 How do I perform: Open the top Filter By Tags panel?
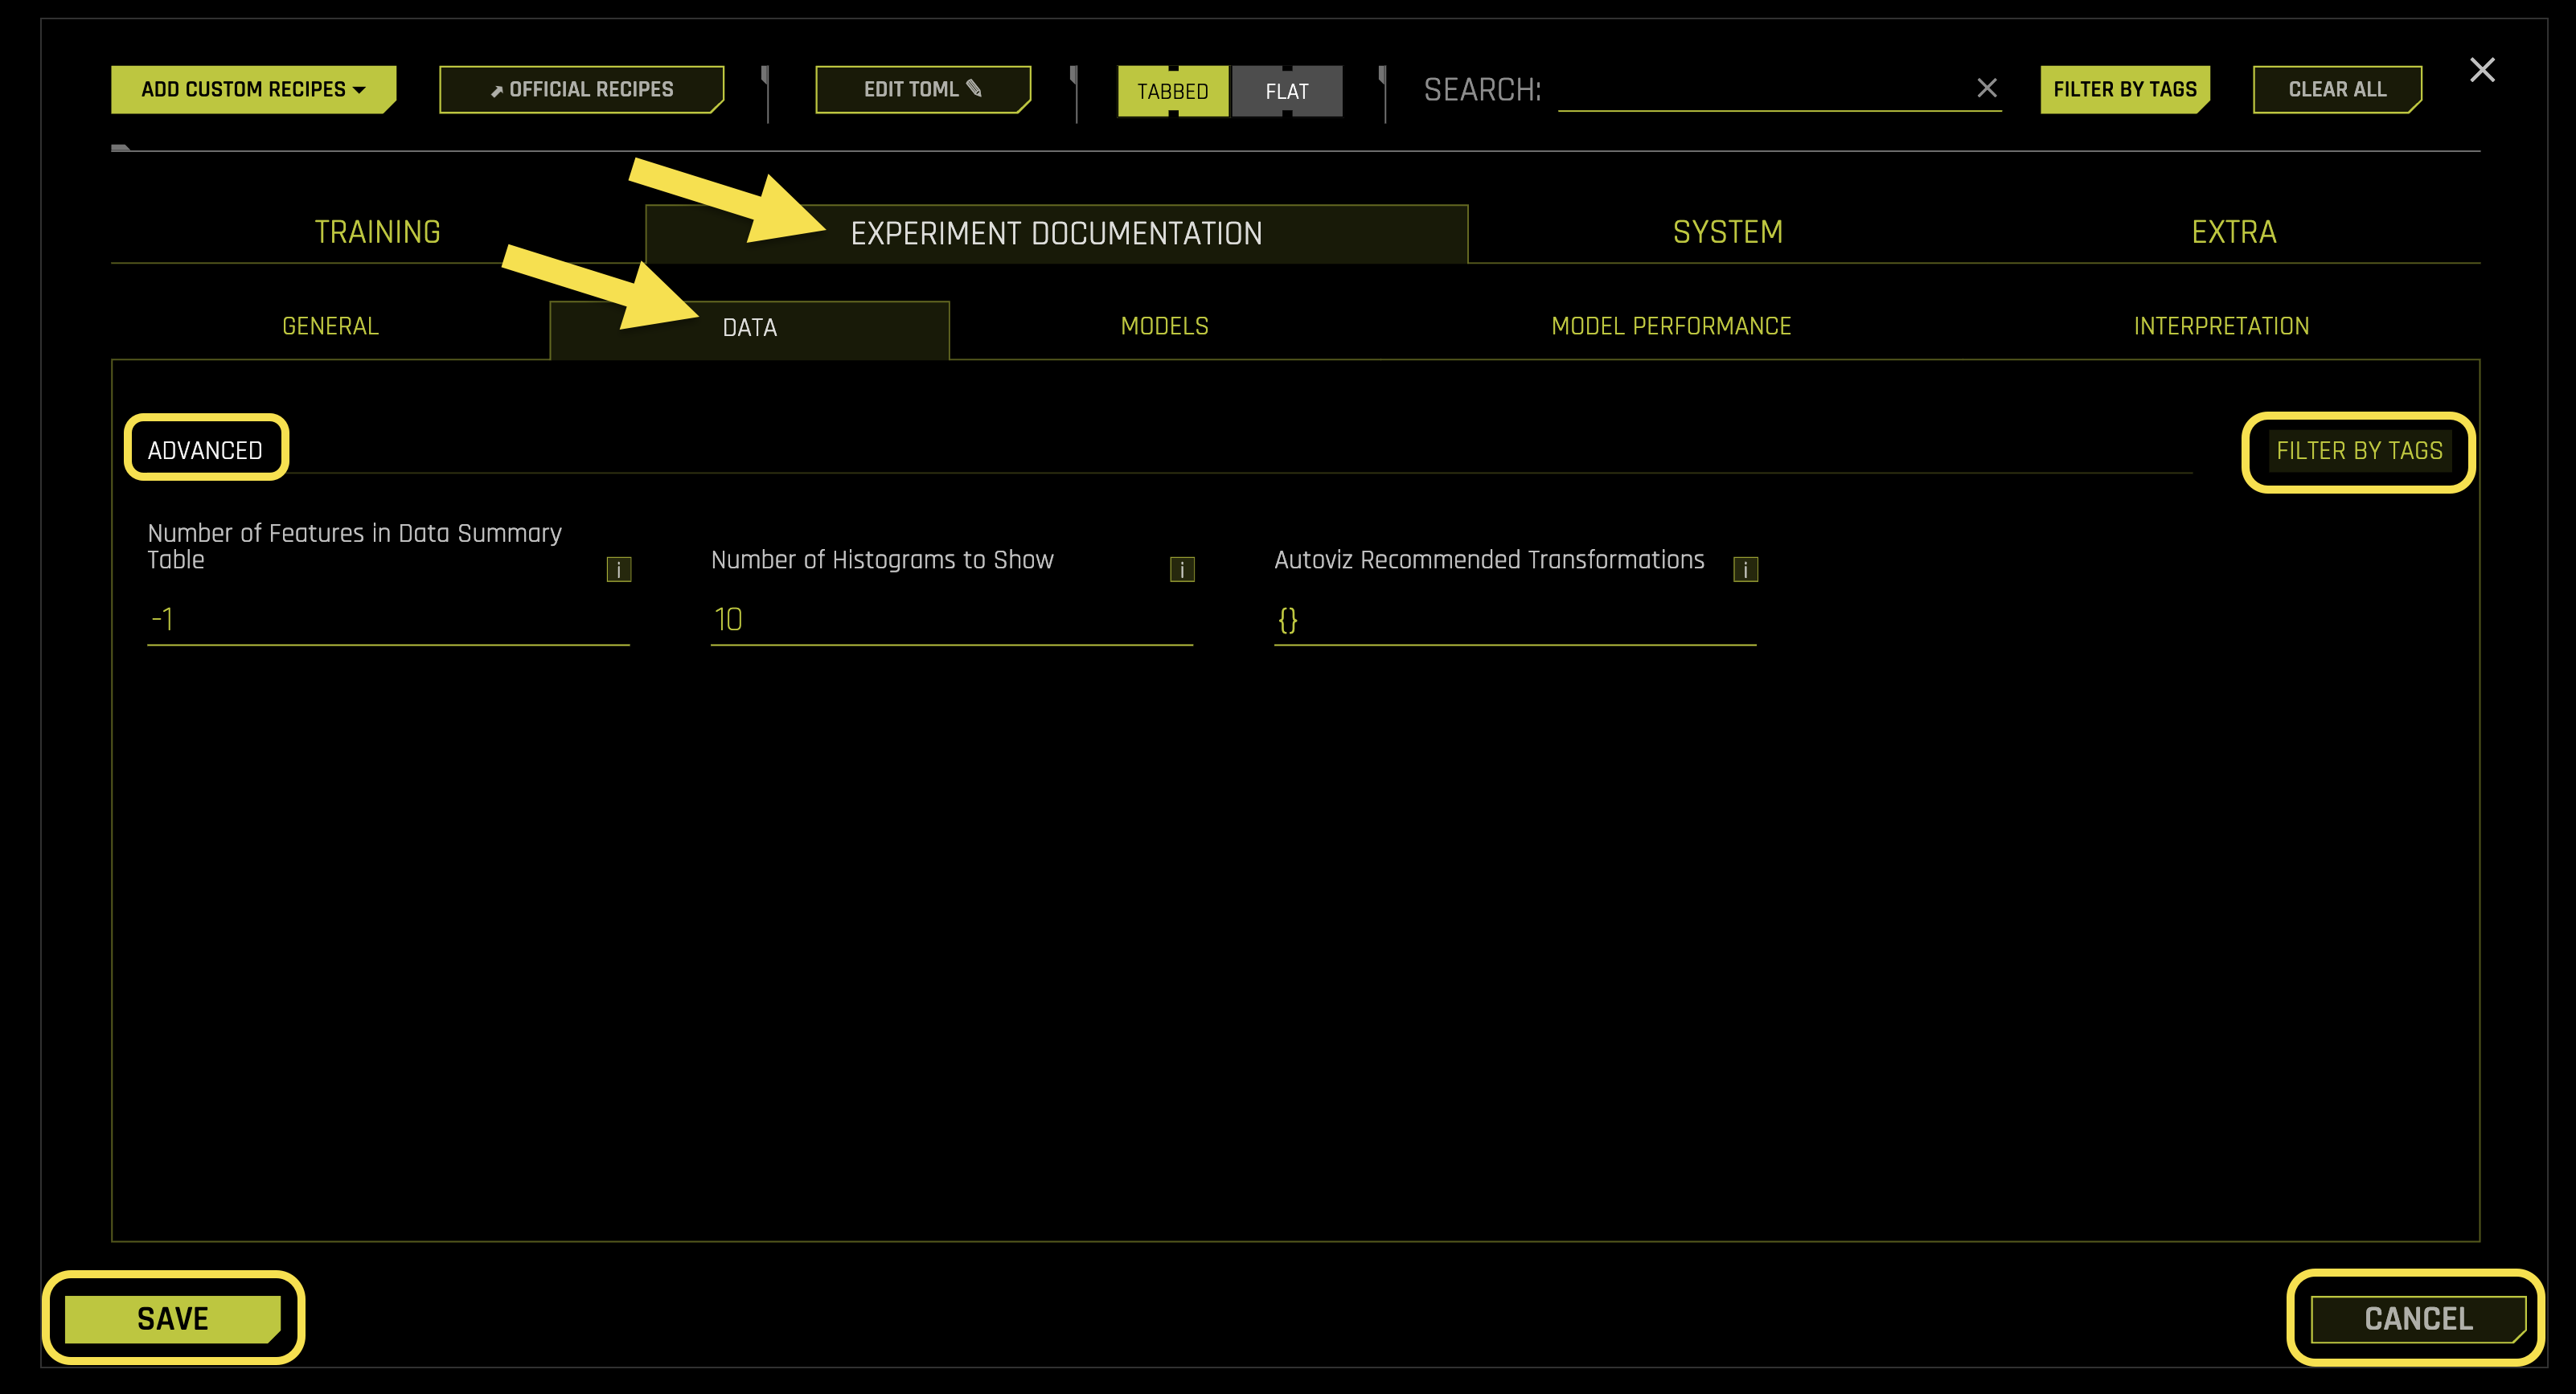tap(2124, 89)
